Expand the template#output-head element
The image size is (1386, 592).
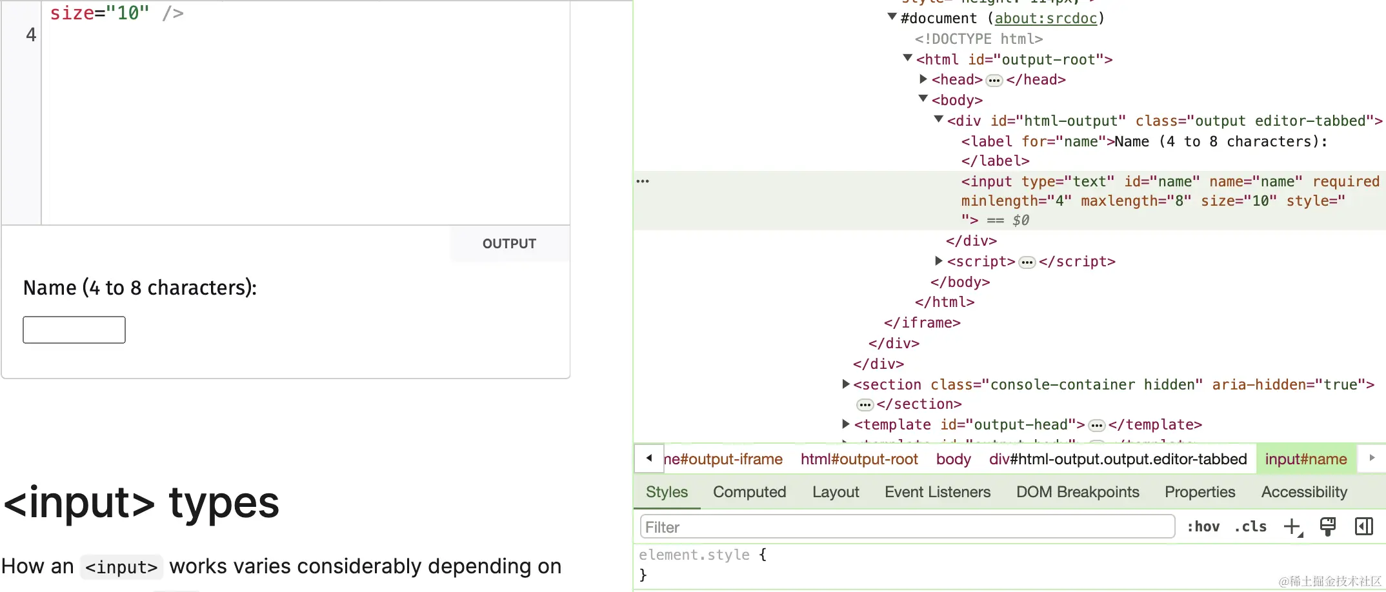[x=845, y=424]
